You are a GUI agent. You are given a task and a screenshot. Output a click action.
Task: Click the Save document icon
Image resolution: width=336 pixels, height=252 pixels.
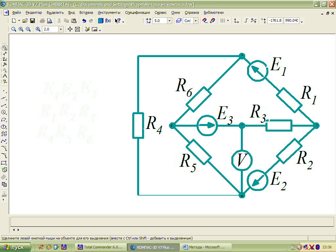click(x=32, y=21)
